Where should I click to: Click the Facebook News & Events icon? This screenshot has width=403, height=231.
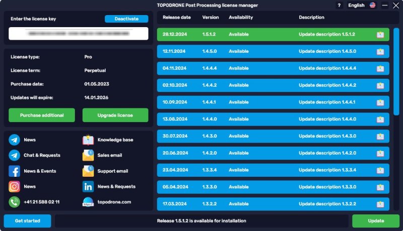(x=14, y=171)
